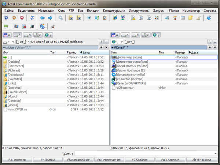
Task: Click the blue right arrow Forward icon
Action: point(50,18)
